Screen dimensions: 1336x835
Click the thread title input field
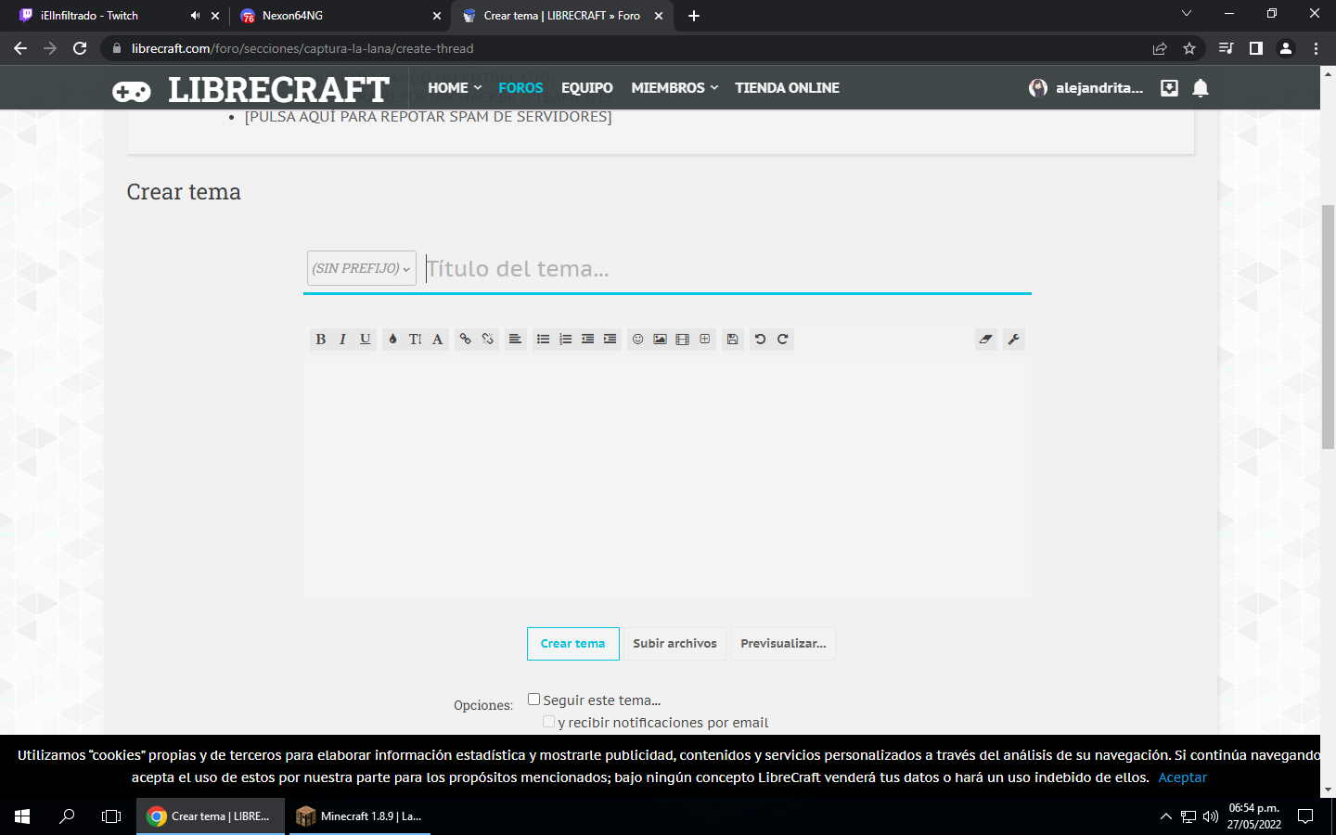tap(724, 269)
